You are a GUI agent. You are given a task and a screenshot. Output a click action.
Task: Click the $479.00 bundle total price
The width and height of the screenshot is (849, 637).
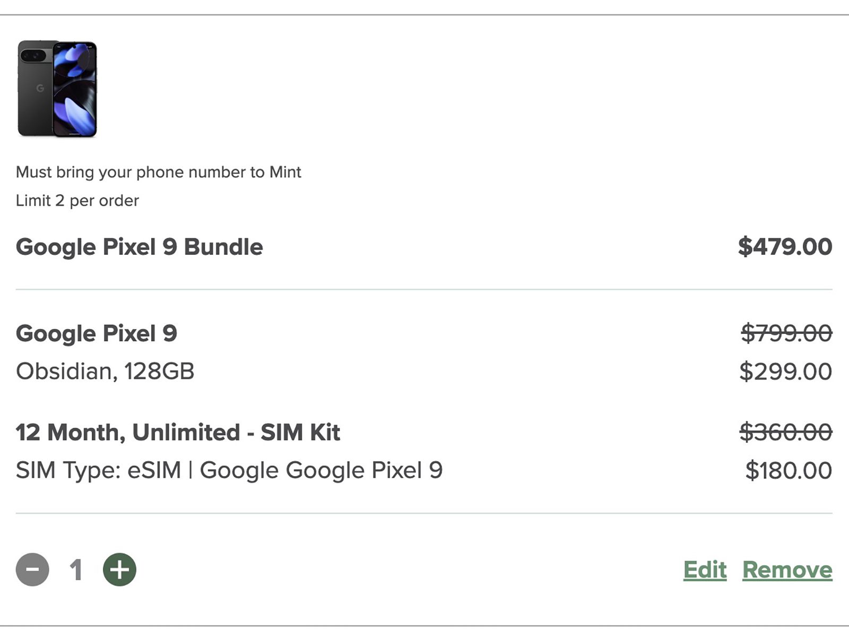[x=785, y=247]
